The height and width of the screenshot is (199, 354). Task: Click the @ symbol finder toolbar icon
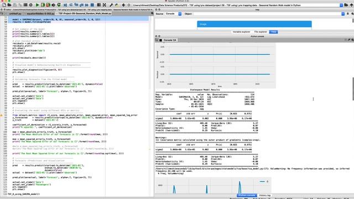click(x=31, y=5)
